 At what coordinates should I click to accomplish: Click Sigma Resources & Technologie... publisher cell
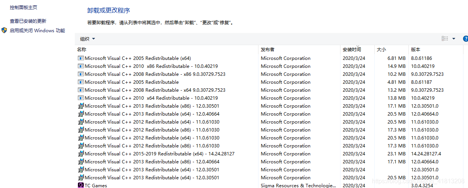click(x=298, y=185)
